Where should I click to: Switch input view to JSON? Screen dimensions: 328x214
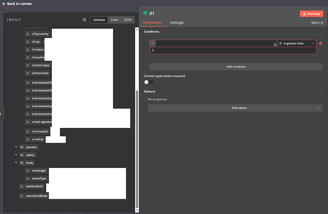(127, 20)
